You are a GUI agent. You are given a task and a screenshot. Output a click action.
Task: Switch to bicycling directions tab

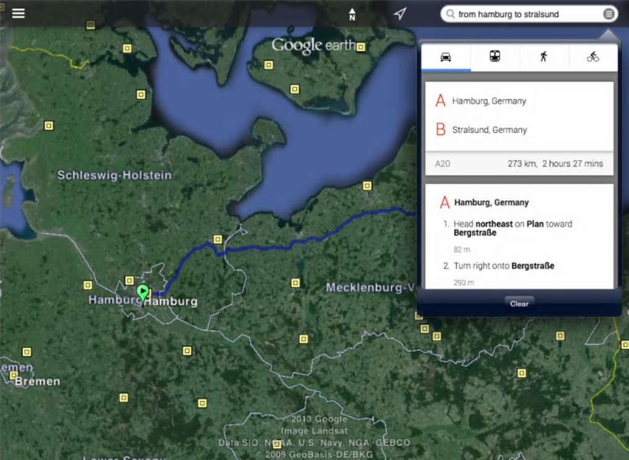pos(593,57)
